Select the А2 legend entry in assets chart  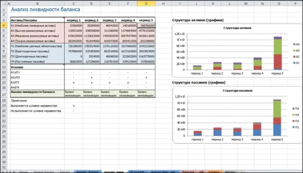pos(296,57)
